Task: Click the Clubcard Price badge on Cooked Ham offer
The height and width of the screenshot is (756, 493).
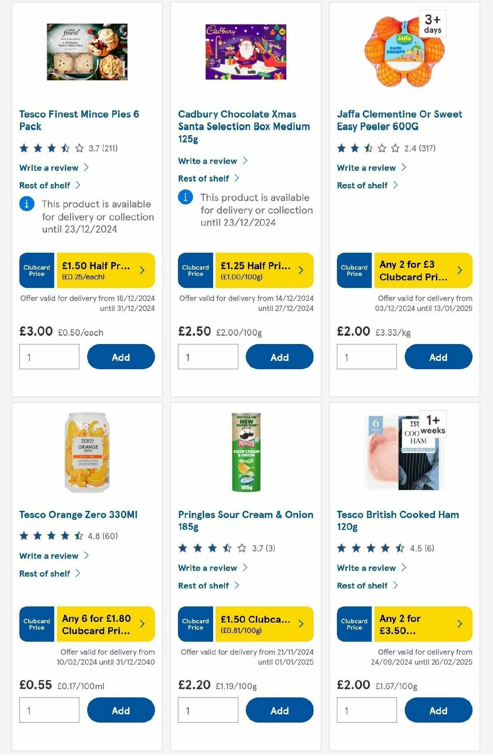Action: pyautogui.click(x=354, y=624)
